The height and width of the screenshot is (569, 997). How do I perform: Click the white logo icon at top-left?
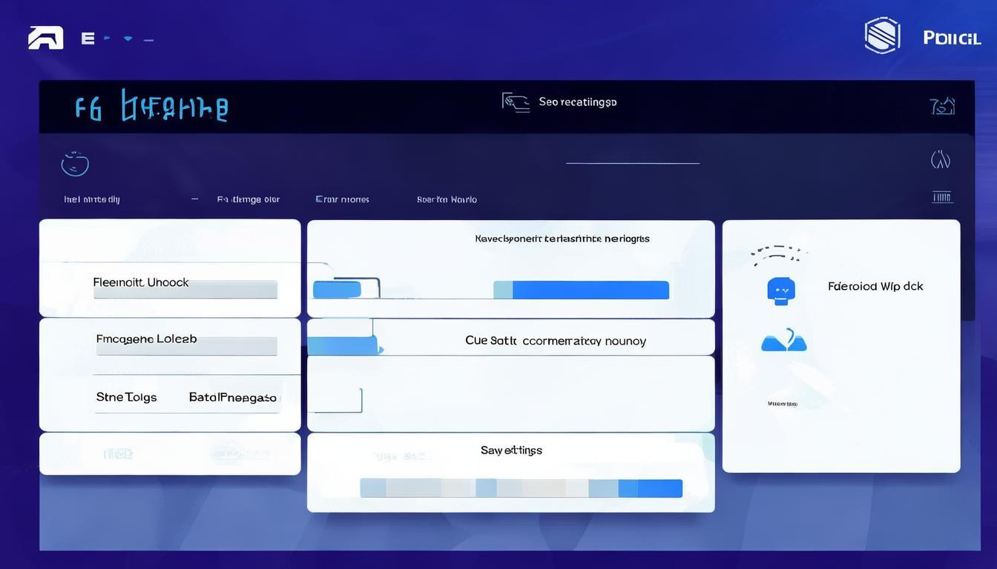(x=45, y=38)
